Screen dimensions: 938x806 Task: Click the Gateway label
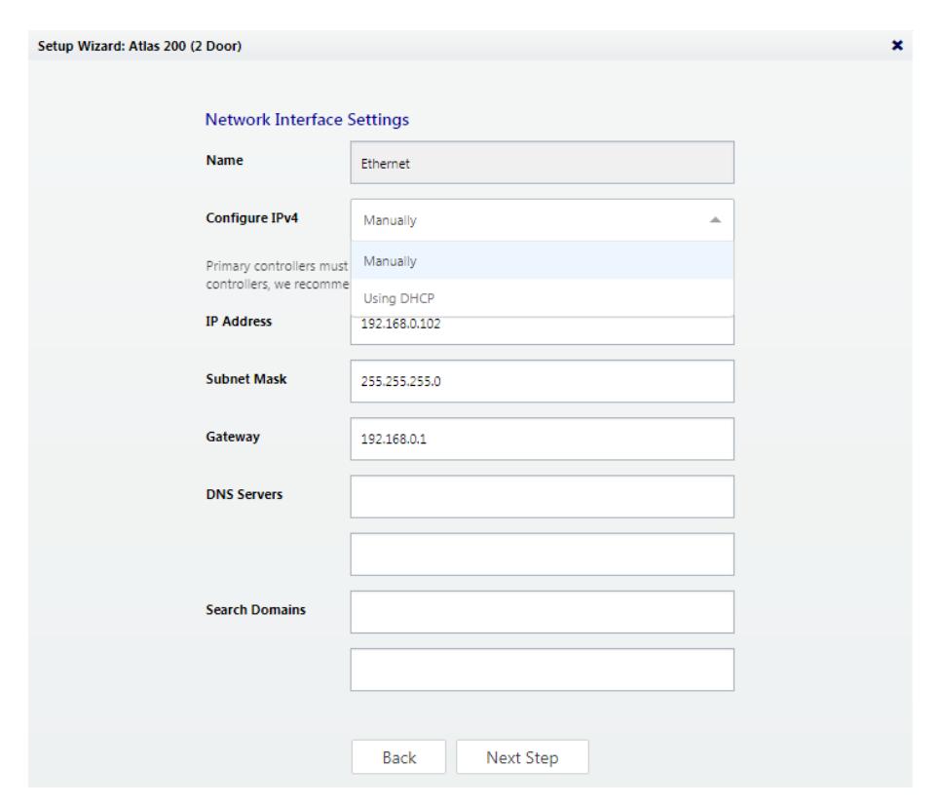(x=233, y=437)
